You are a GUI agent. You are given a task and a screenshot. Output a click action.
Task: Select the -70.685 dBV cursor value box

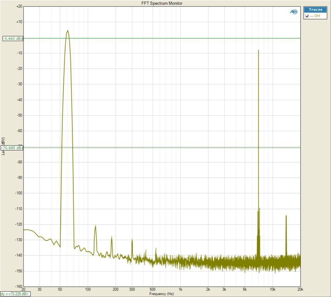(12, 148)
